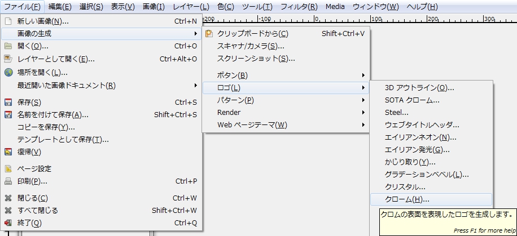Click the clipboard paste icon
The height and width of the screenshot is (236, 517).
pos(209,34)
